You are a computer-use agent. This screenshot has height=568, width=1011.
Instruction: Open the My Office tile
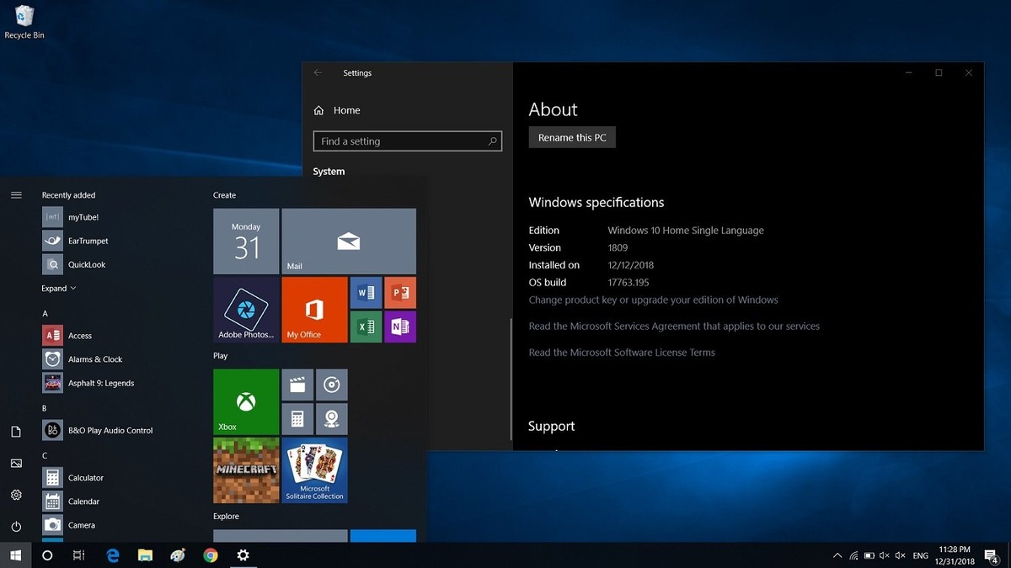(x=314, y=310)
